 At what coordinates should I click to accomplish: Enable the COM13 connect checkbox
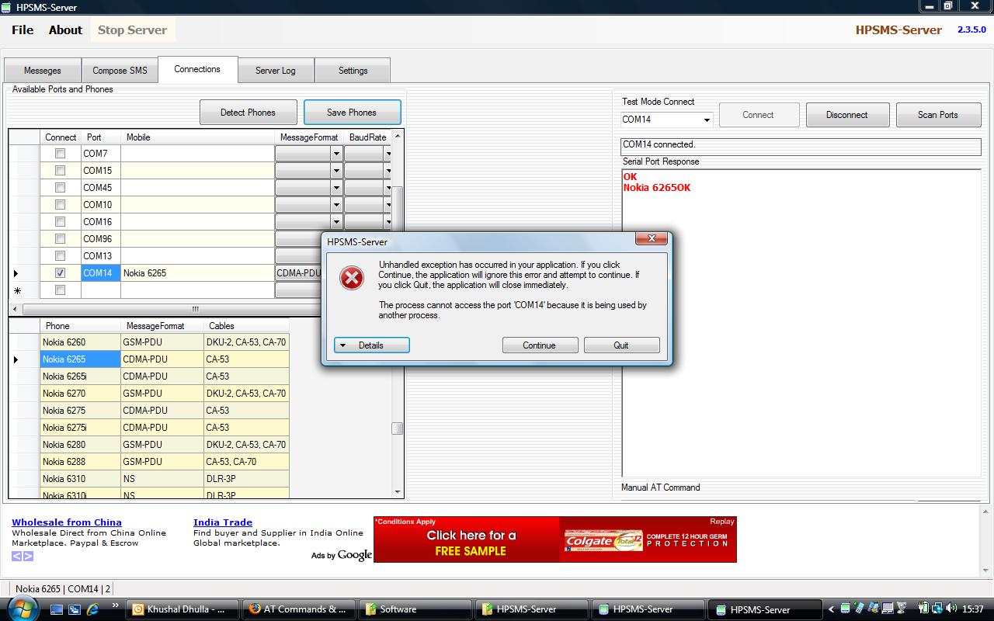(60, 256)
